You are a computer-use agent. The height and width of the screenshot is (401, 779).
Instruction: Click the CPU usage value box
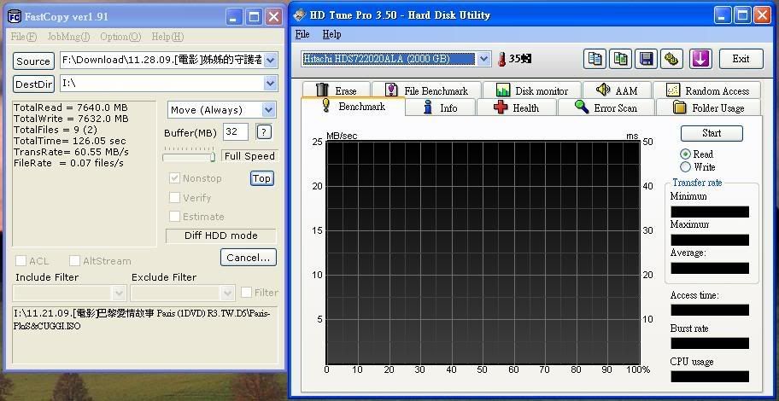[x=710, y=376]
